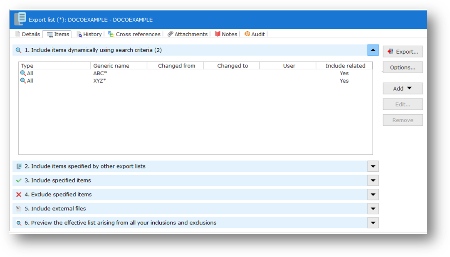Click the Include related column header
Screen dimensions: 450x257
[x=344, y=66]
